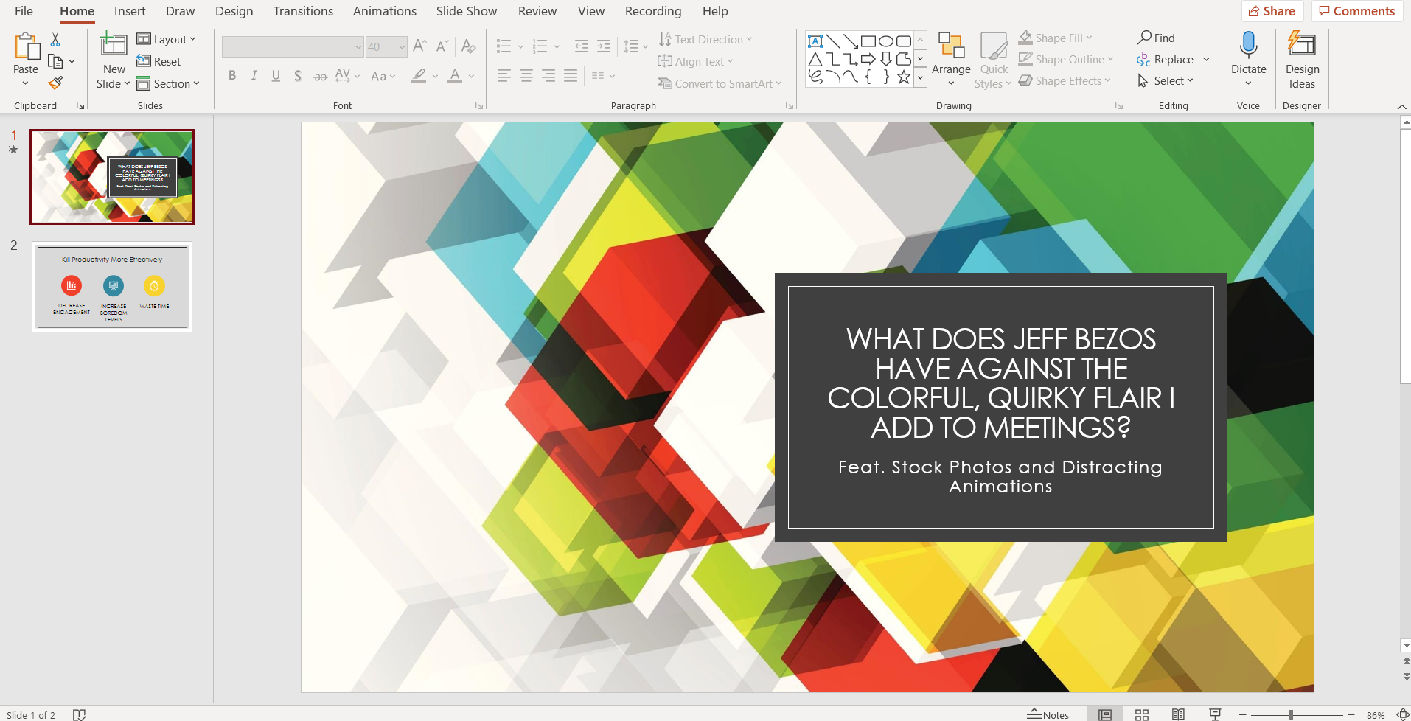Image resolution: width=1411 pixels, height=721 pixels.
Task: Click the slide title text box
Action: coord(1001,383)
